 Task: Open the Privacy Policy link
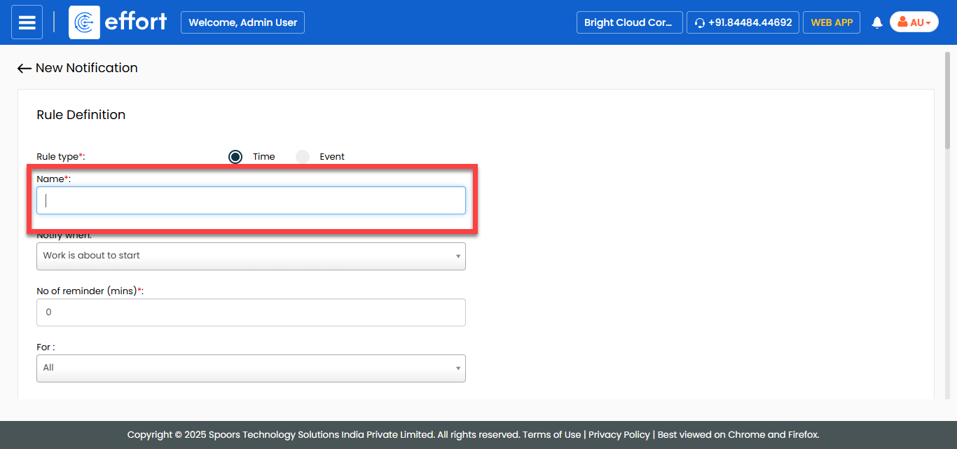tap(619, 435)
